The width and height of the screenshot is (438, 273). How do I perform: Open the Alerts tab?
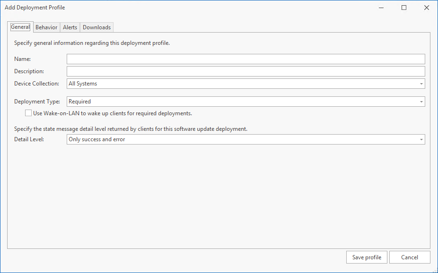tap(70, 27)
